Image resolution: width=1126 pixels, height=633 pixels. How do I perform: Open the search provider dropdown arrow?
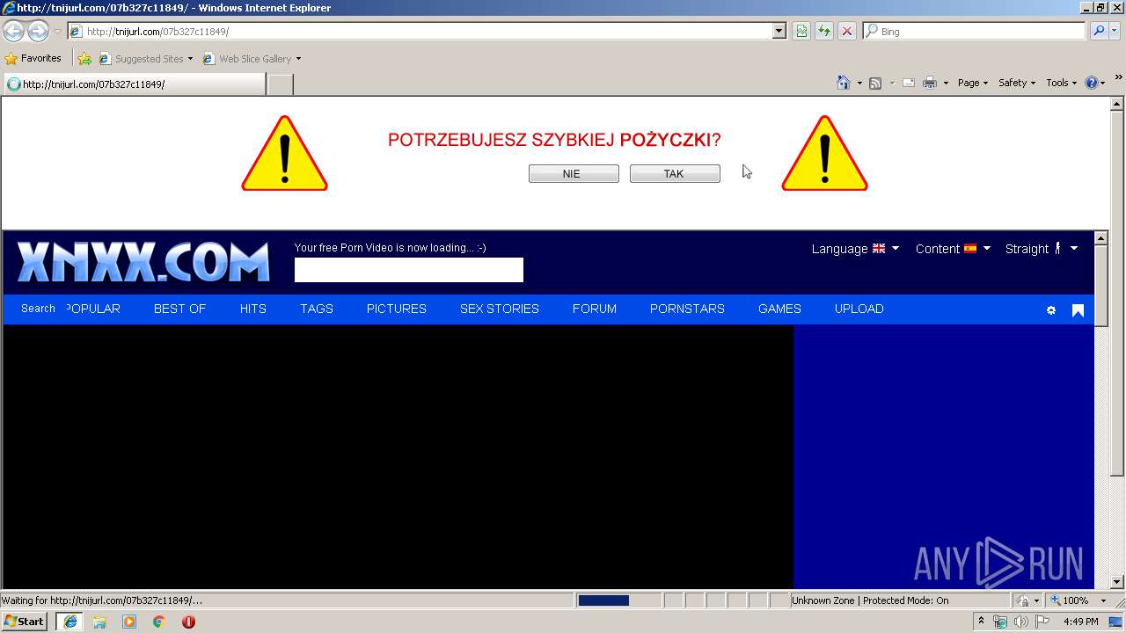(x=1116, y=31)
